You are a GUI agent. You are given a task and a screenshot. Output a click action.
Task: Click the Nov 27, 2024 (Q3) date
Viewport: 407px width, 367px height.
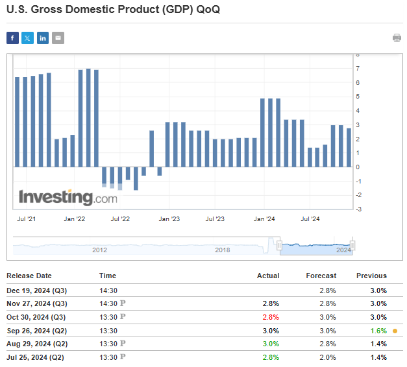(37, 303)
